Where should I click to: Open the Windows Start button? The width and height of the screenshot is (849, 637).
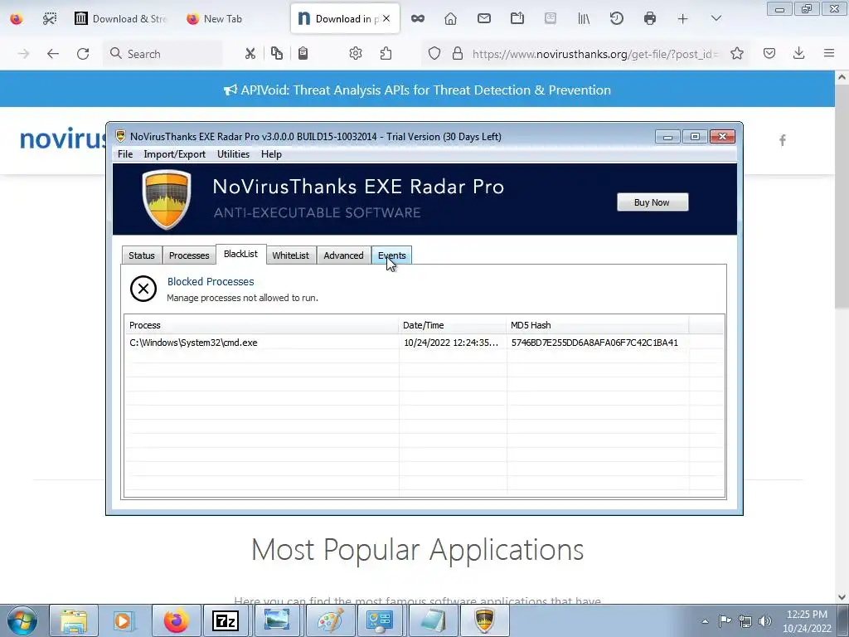tap(22, 620)
